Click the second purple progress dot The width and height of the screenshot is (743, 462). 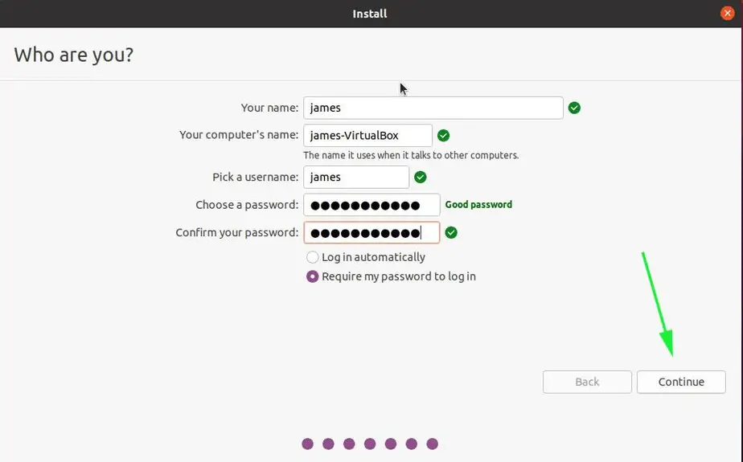[328, 444]
